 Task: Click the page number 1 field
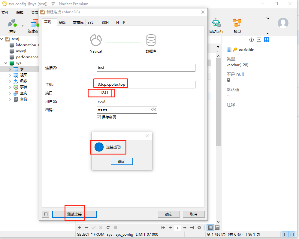(x=177, y=228)
